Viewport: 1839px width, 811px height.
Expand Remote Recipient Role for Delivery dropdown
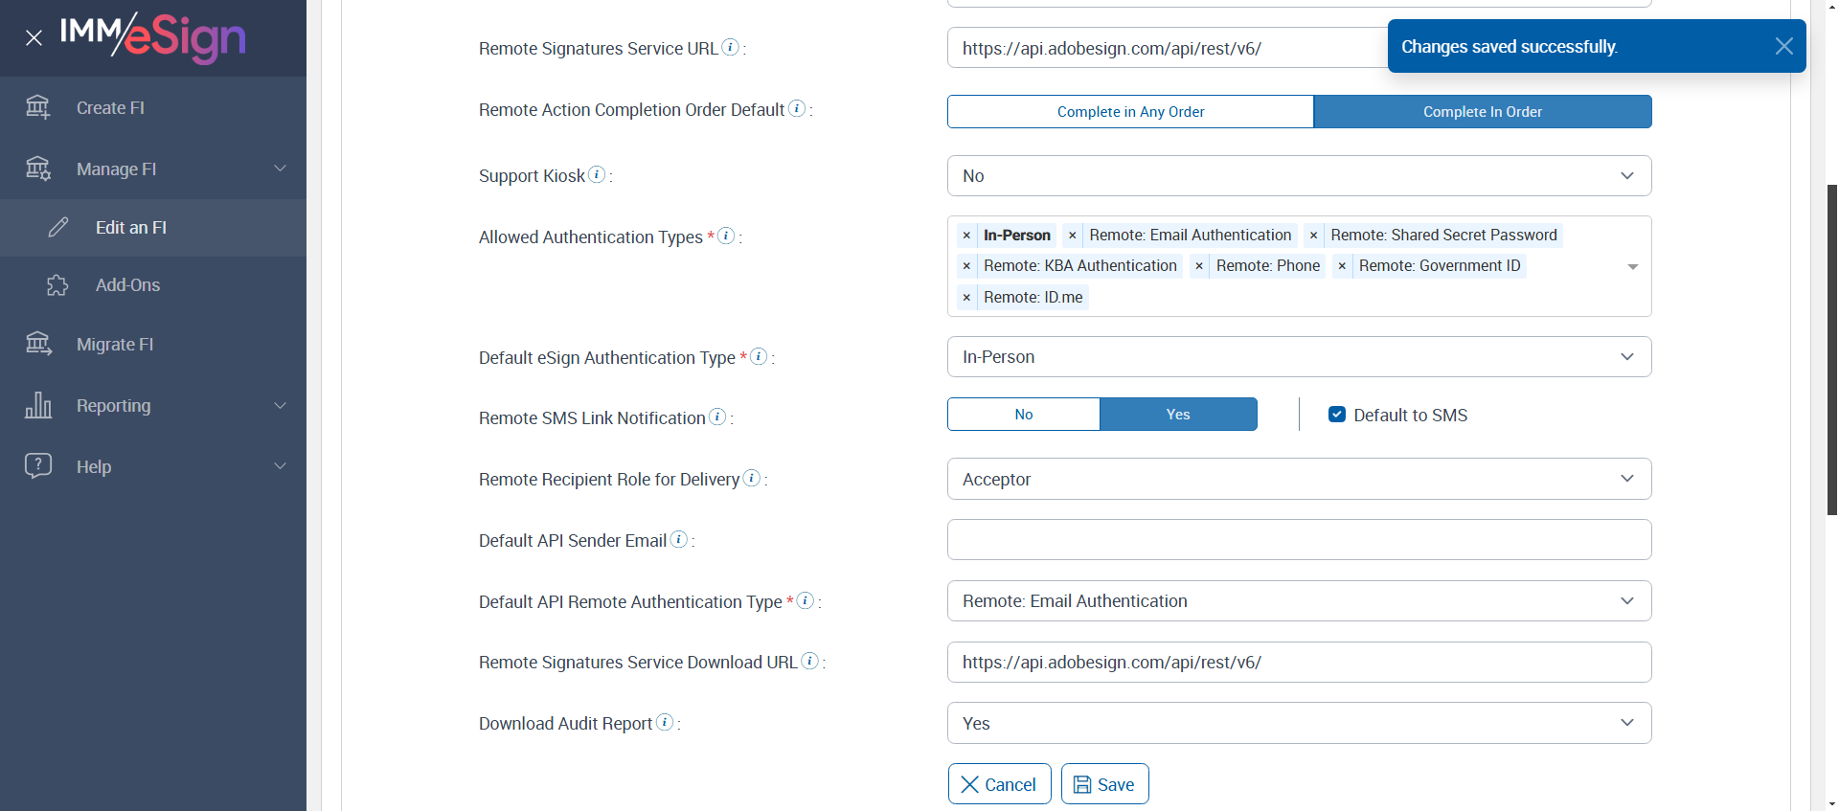click(1299, 479)
